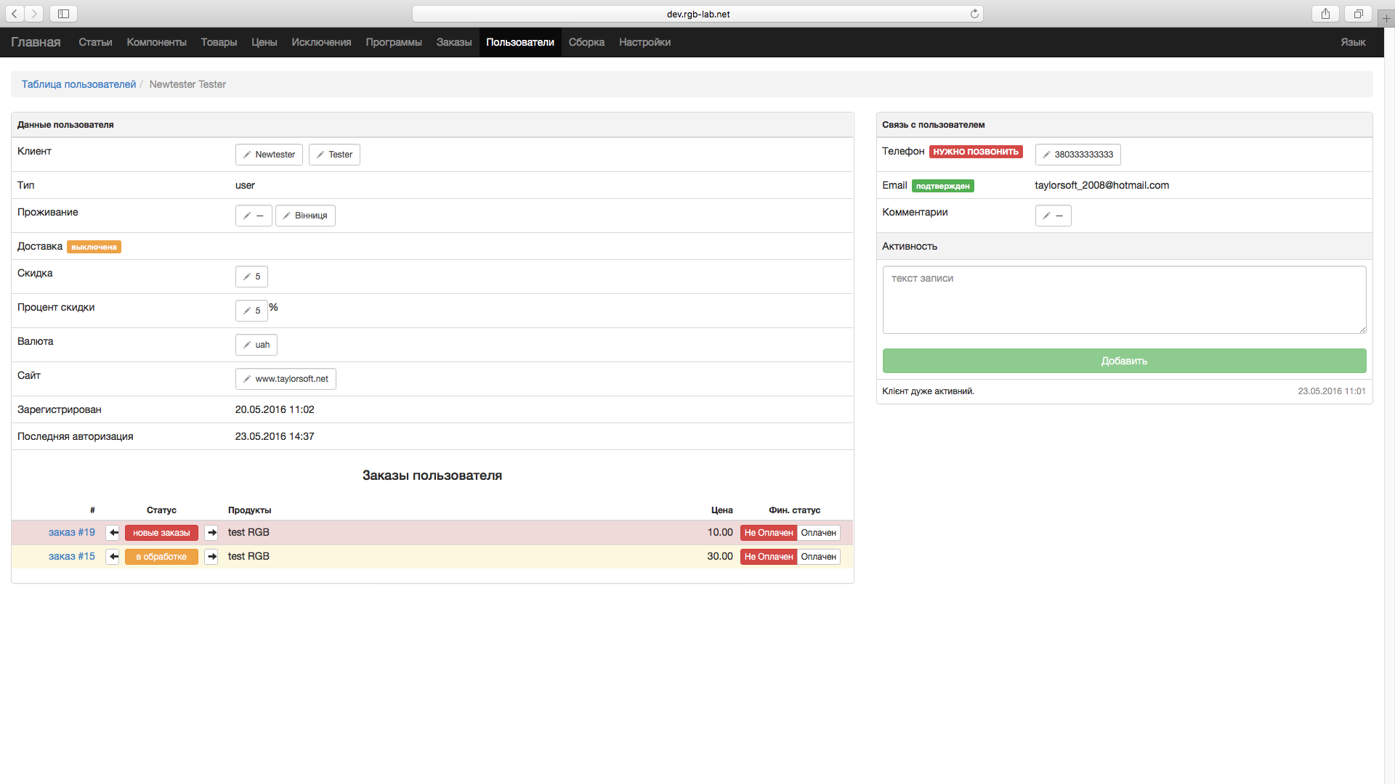Open the Заказы navigation tab

[453, 42]
